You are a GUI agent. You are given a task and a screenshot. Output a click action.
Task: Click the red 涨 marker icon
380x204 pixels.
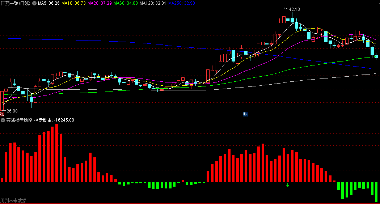[2, 114]
